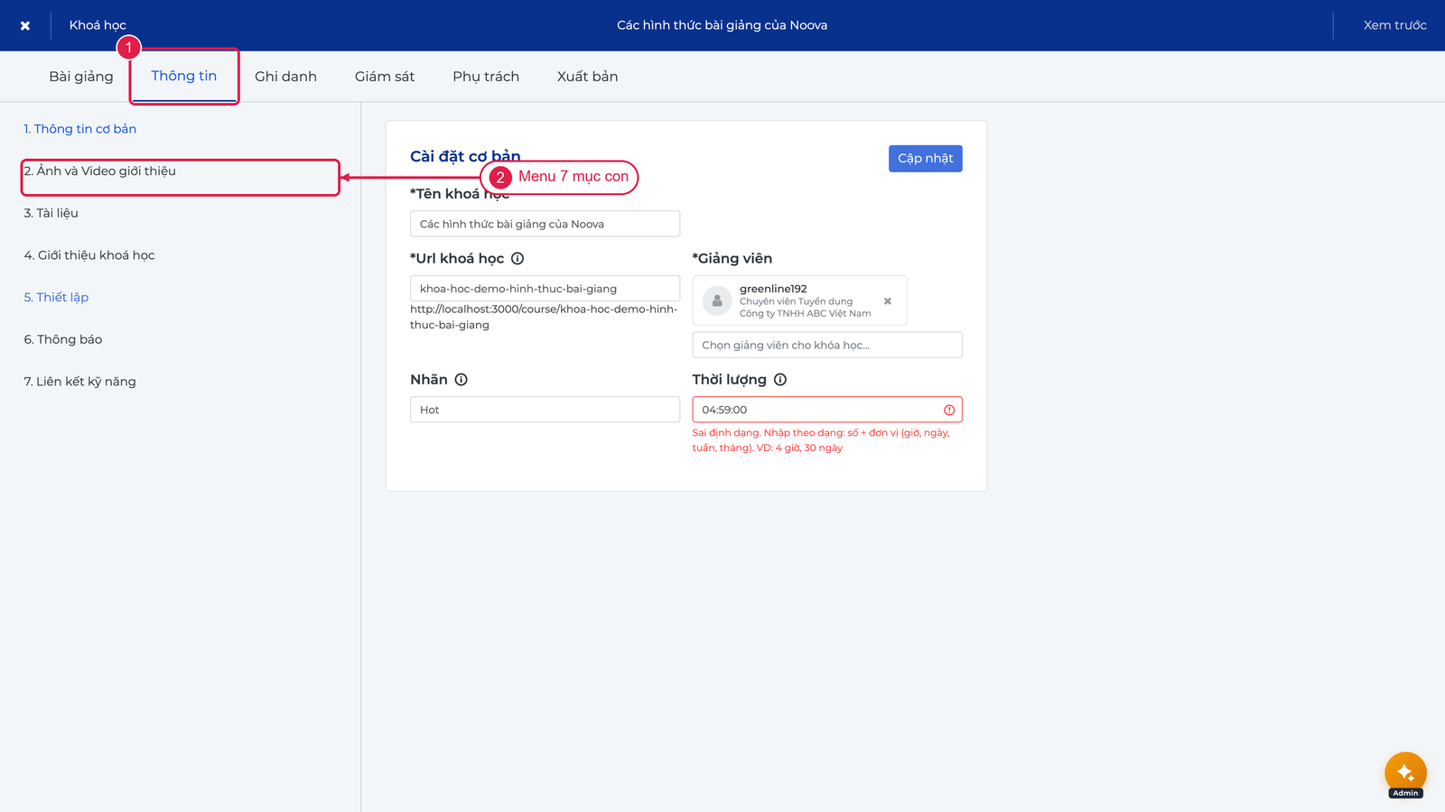Click instructor name greenline192
Screen dimensions: 1445x812
click(773, 289)
